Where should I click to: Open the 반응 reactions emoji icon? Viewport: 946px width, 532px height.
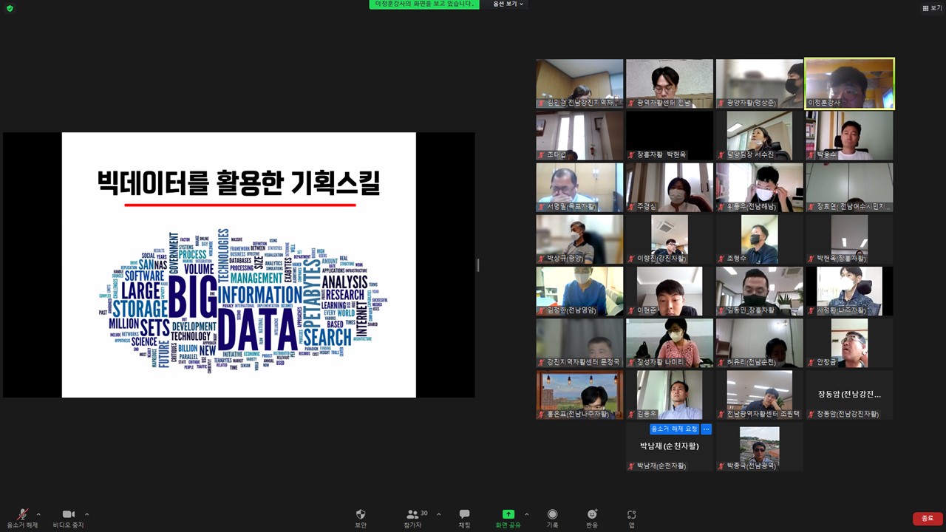pyautogui.click(x=592, y=515)
